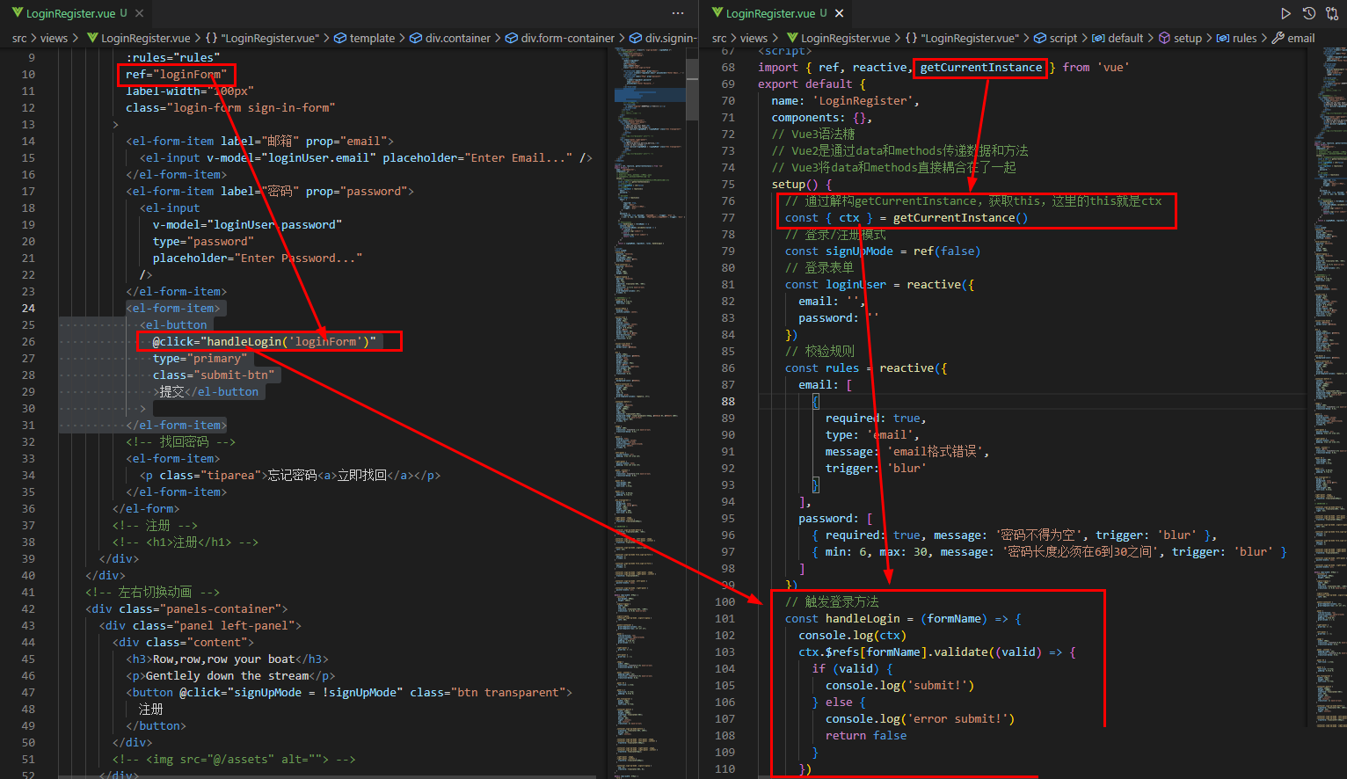
Task: Click 'const { ctx } = getCurrentInstance()' line
Action: [x=906, y=217]
